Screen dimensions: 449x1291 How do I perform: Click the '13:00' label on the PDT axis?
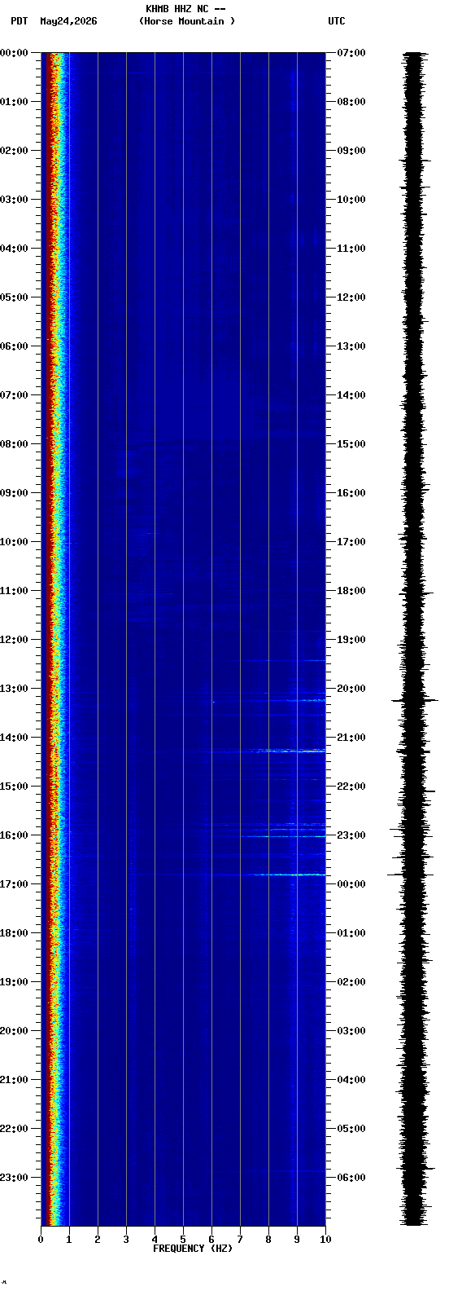pyautogui.click(x=14, y=689)
